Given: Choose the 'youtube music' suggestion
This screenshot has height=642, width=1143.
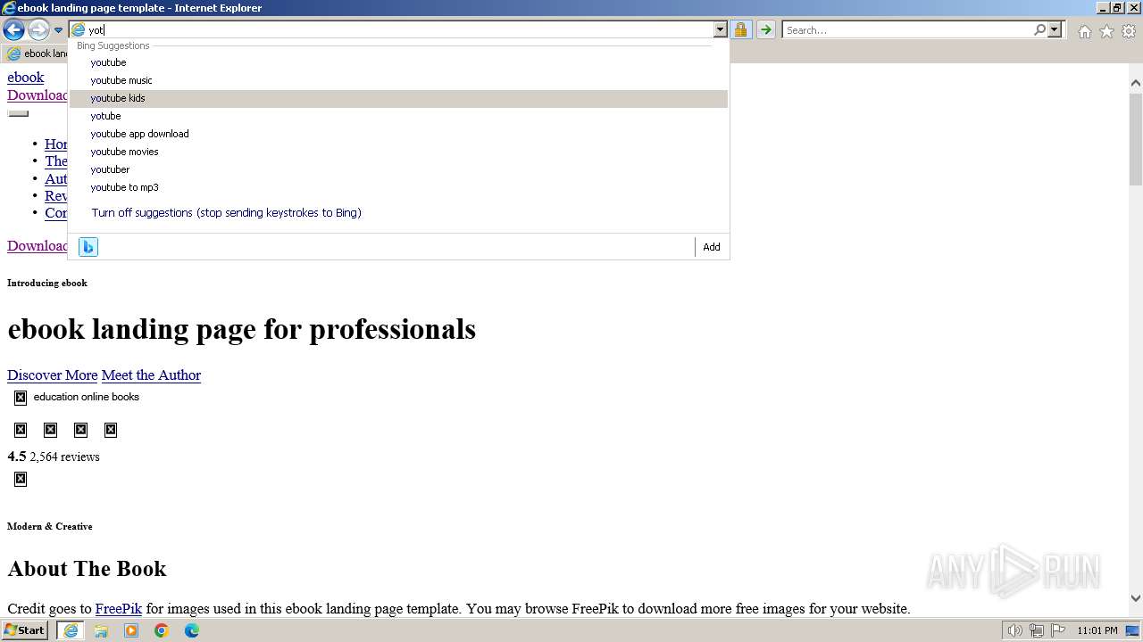Looking at the screenshot, I should tap(398, 80).
